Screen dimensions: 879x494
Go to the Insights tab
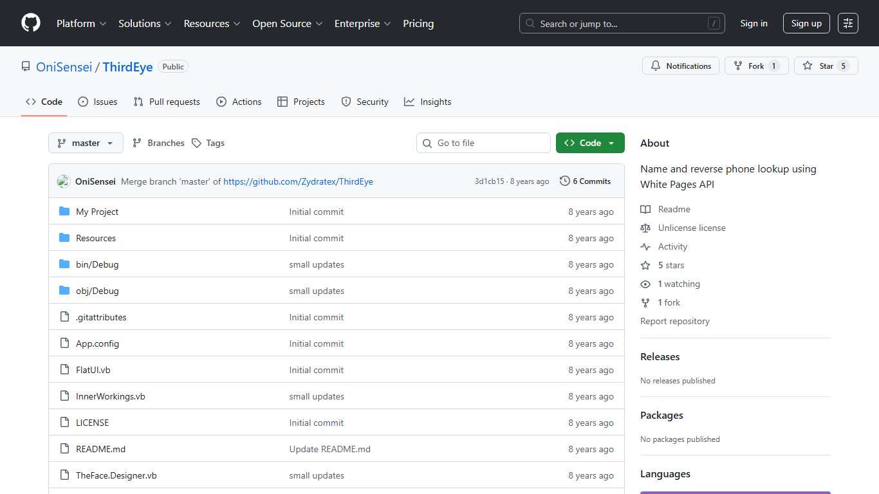[428, 102]
